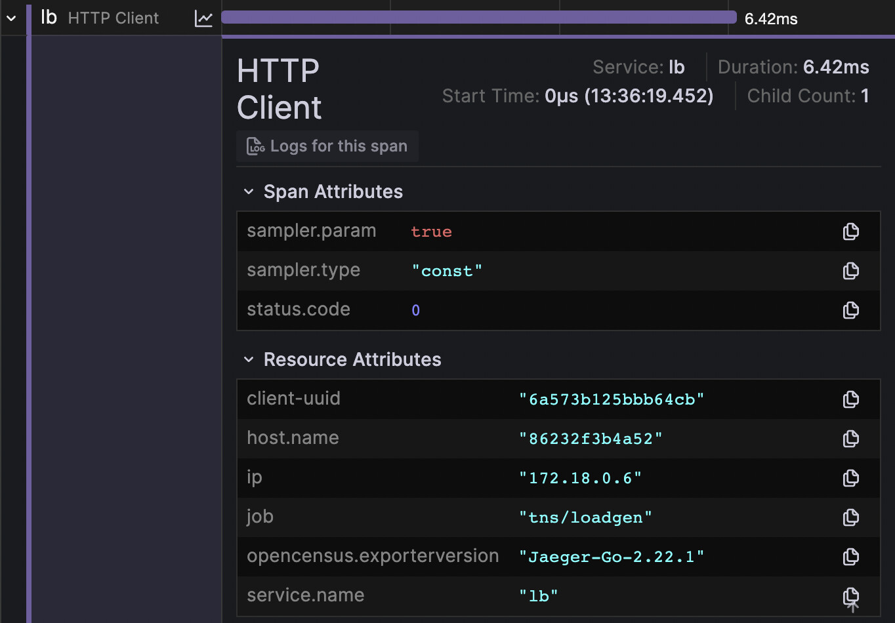The image size is (895, 623).
Task: Copy the sampler.type attribute value
Action: pos(850,271)
